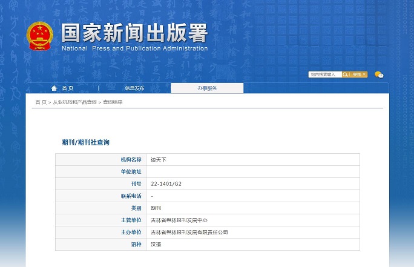Click 查询结果 in the breadcrumb
The width and height of the screenshot is (414, 267).
click(113, 102)
